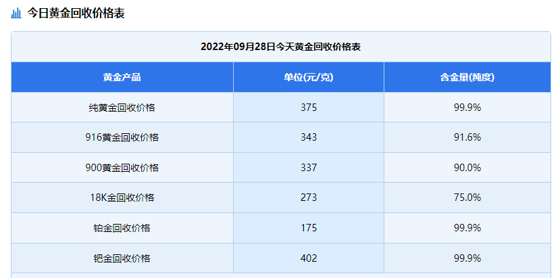Select the 纯黄金回收价格 row label

(122, 108)
